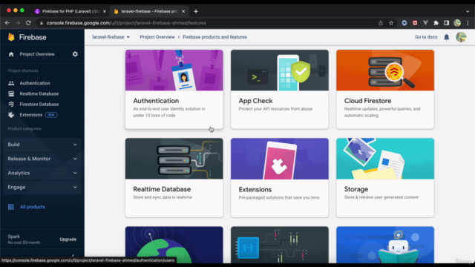Click the Realtime Database sidebar icon
Viewport: 475px width, 267px height.
click(11, 93)
